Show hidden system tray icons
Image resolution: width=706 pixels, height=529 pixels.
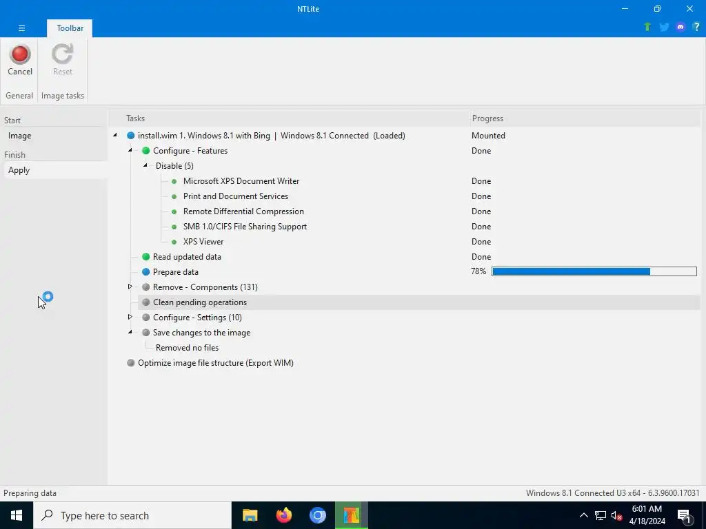(583, 515)
